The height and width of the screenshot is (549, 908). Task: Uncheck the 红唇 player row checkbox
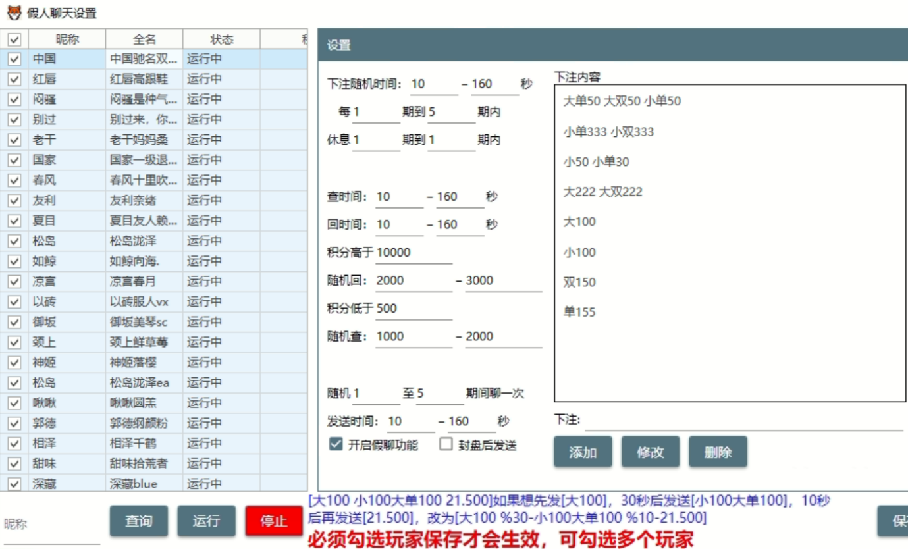(14, 80)
